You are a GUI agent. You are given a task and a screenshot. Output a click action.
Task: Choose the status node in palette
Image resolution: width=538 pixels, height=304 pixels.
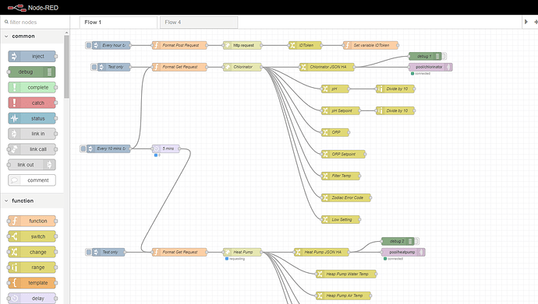click(x=32, y=118)
